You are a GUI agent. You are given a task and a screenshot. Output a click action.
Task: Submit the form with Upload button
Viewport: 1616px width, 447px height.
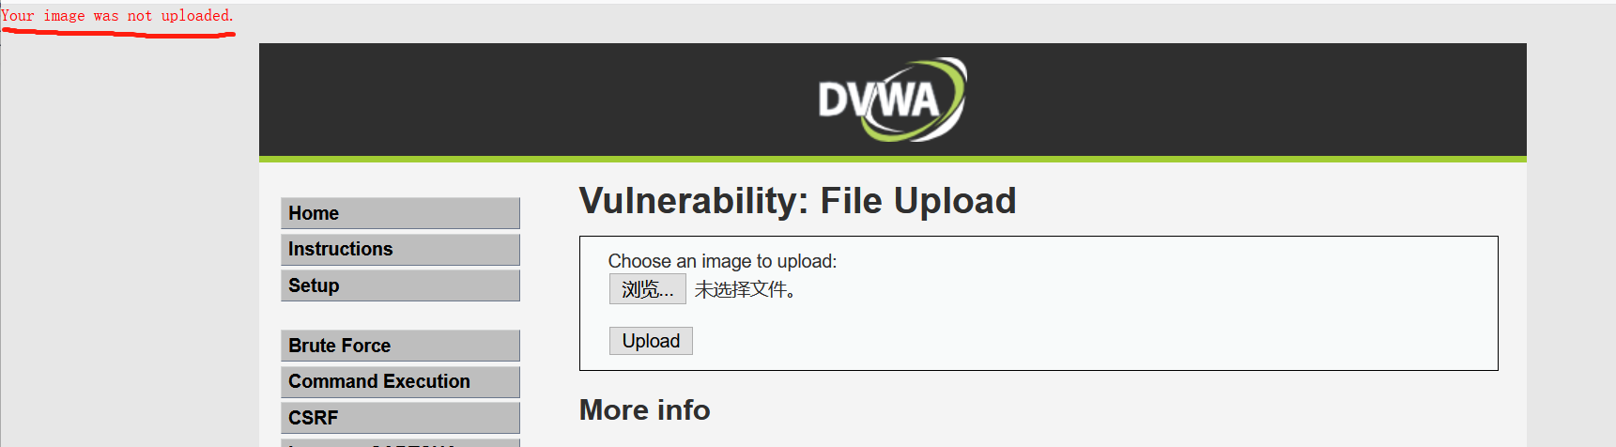651,341
